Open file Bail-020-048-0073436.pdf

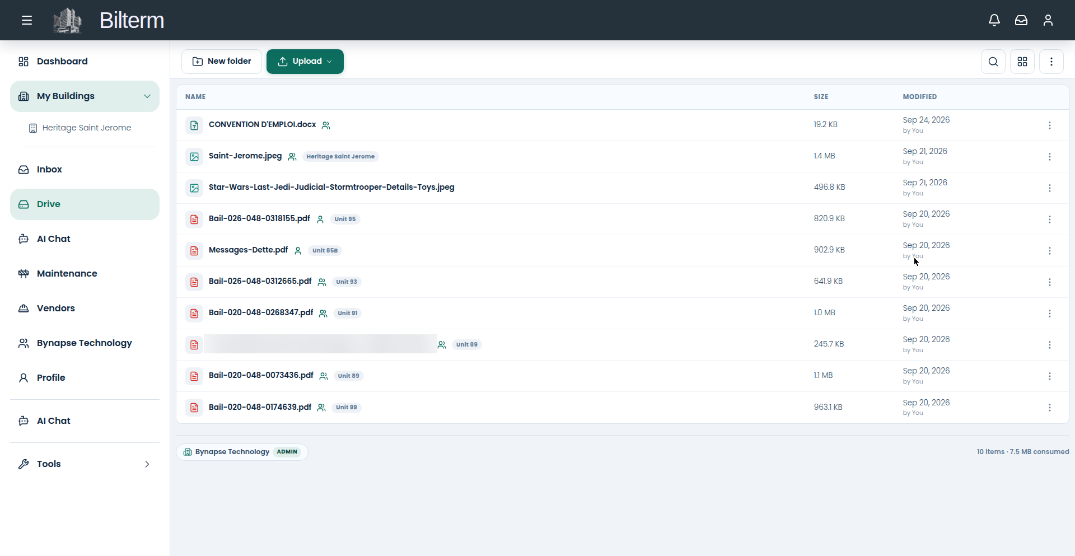[x=261, y=375]
